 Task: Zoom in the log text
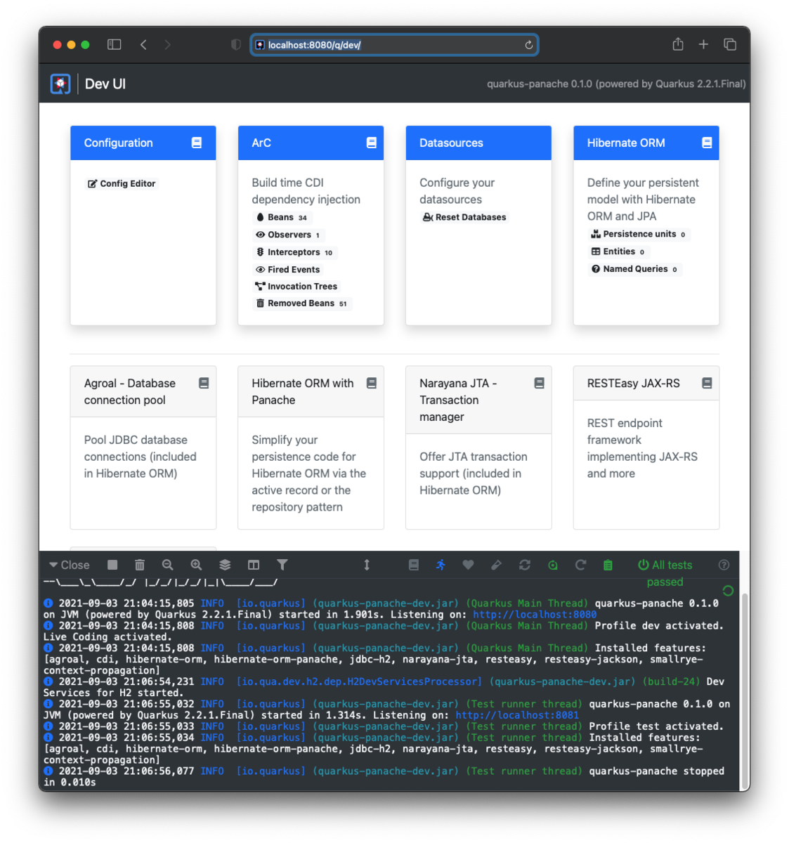pyautogui.click(x=196, y=565)
